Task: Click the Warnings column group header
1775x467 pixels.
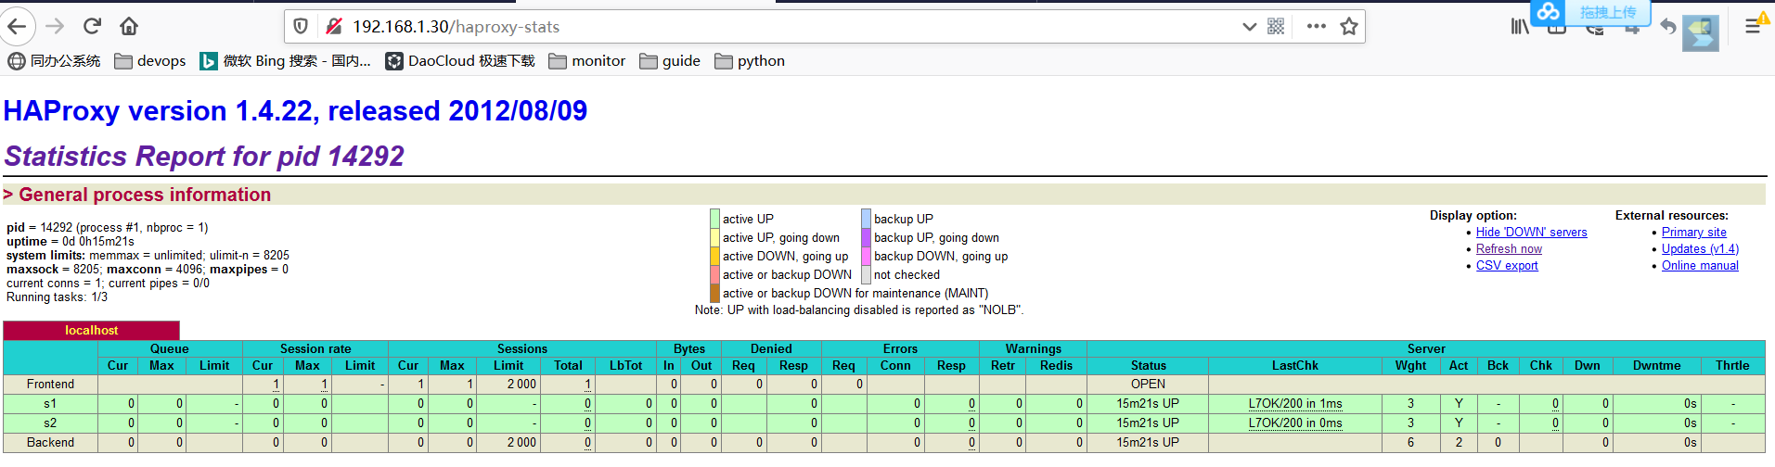Action: (x=1034, y=349)
